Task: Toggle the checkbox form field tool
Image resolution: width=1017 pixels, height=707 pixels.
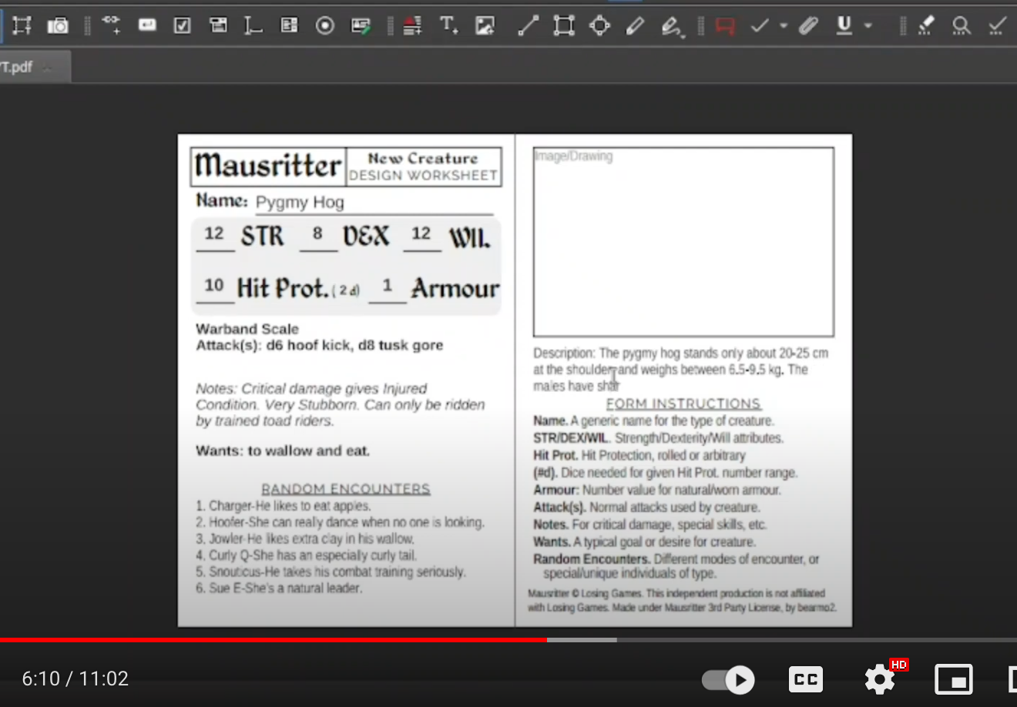Action: point(182,25)
